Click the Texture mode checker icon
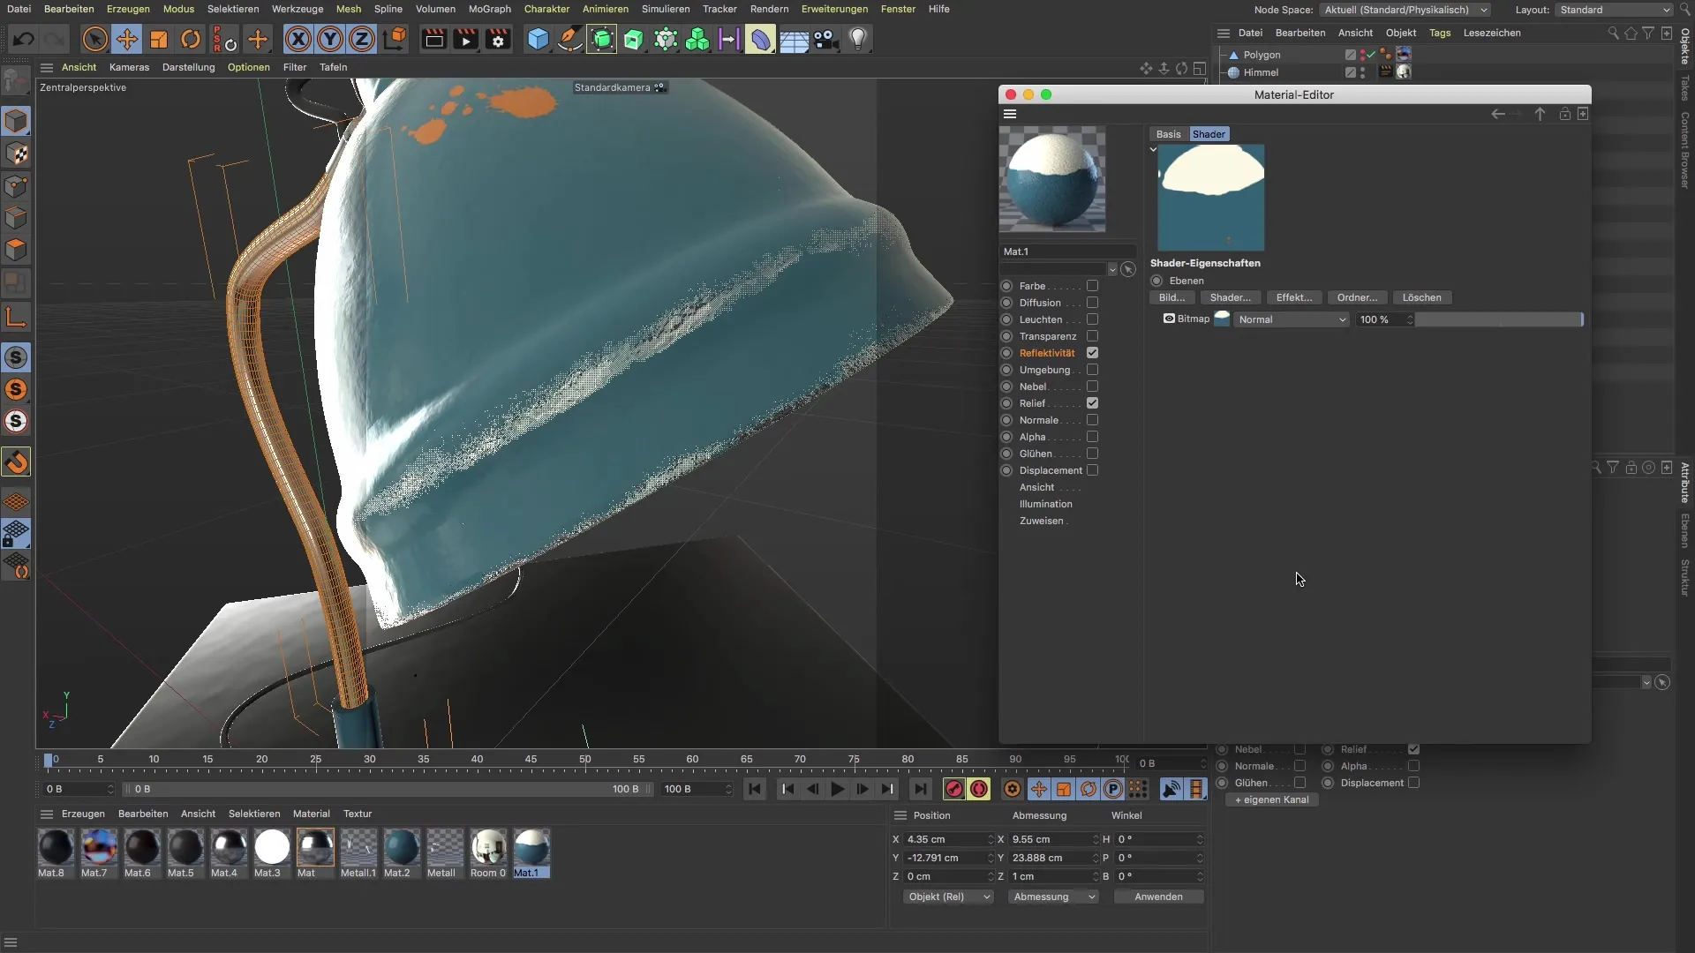The height and width of the screenshot is (953, 1695). tap(16, 154)
